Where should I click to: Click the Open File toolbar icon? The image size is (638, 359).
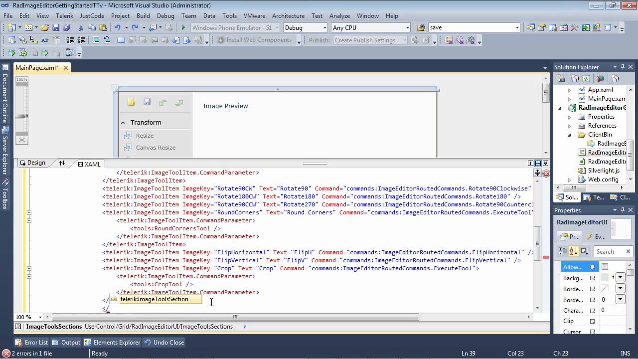[x=44, y=28]
